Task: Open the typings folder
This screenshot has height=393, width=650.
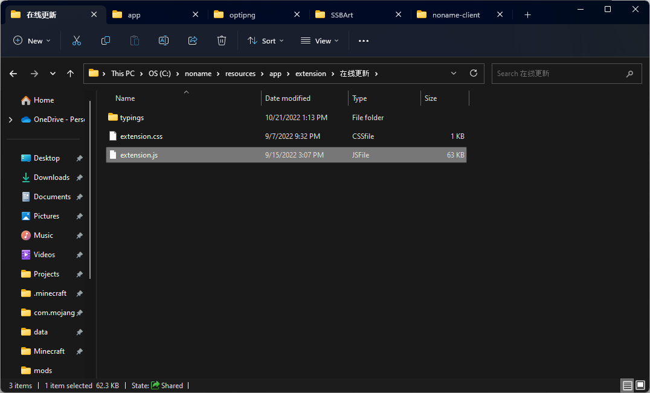Action: [x=132, y=118]
